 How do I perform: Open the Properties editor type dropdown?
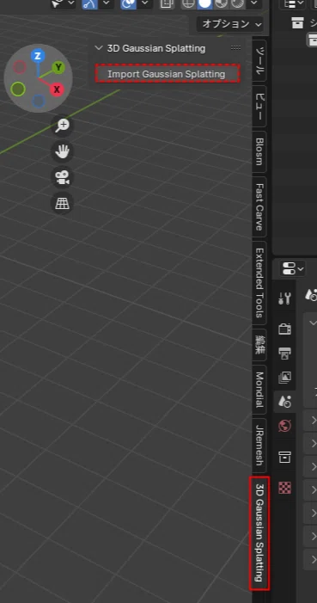tap(293, 268)
